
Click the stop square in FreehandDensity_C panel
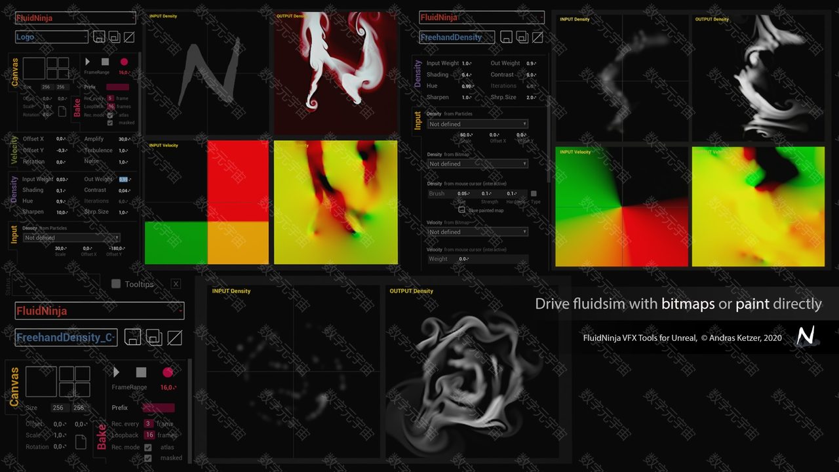click(141, 372)
